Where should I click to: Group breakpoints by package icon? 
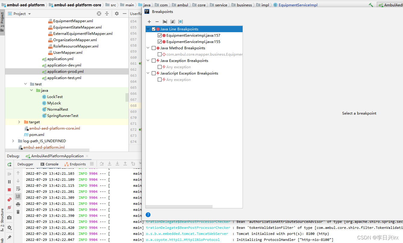[x=165, y=22]
